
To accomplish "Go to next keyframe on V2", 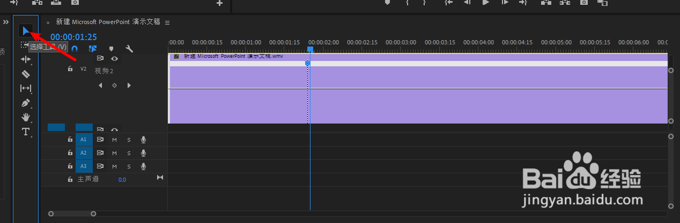I will coord(129,85).
